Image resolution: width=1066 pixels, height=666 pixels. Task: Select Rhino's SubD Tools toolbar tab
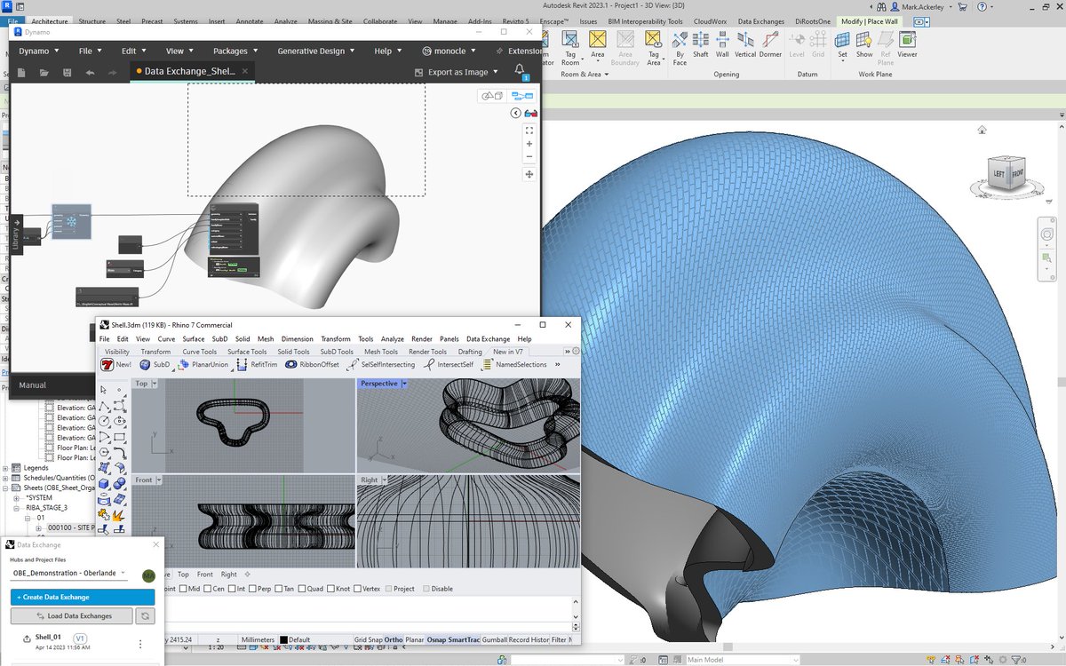pyautogui.click(x=337, y=352)
